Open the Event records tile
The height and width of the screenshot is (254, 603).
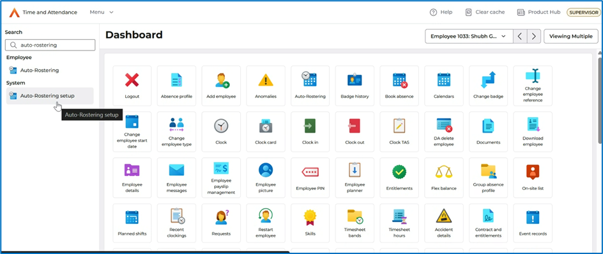pyautogui.click(x=533, y=223)
